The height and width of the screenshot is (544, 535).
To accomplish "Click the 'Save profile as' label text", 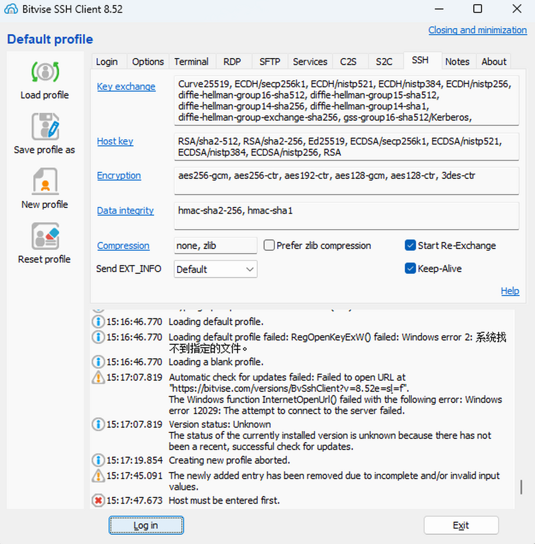I will (44, 150).
